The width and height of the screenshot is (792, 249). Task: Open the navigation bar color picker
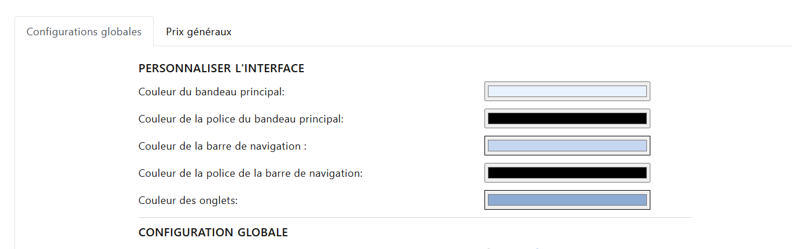click(567, 146)
